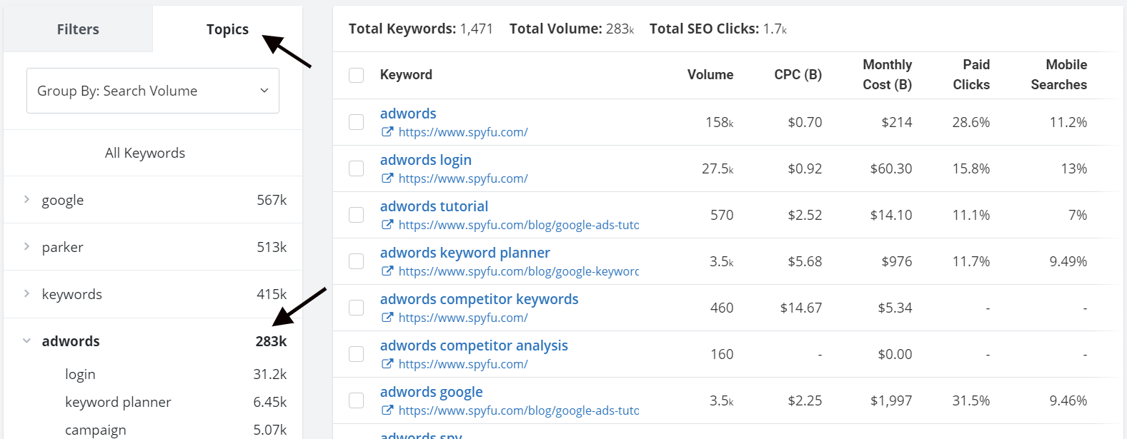
Task: Select the keyword planner subtopic
Action: click(118, 402)
